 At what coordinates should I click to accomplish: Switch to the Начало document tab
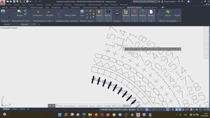(x=7, y=24)
